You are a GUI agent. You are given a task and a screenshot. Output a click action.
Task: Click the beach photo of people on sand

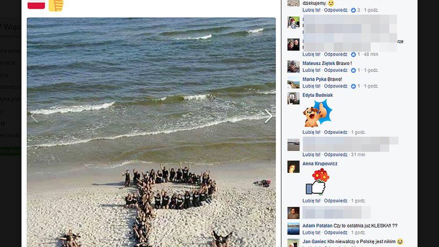point(151,132)
